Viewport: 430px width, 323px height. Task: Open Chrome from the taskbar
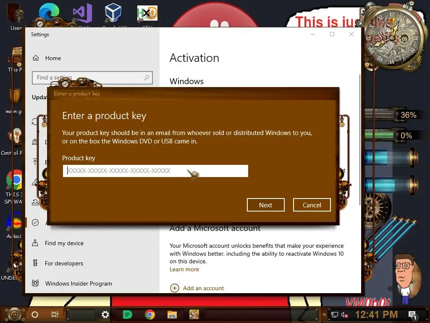coord(150,315)
